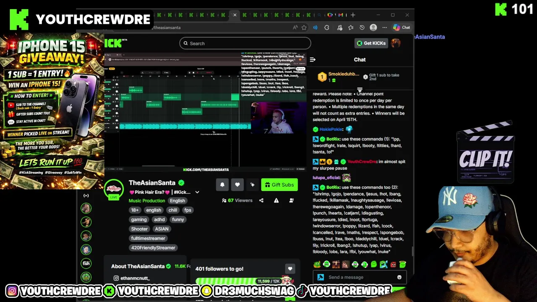Click the fps tag
Screen dimensions: 537x302
[x=188, y=210]
